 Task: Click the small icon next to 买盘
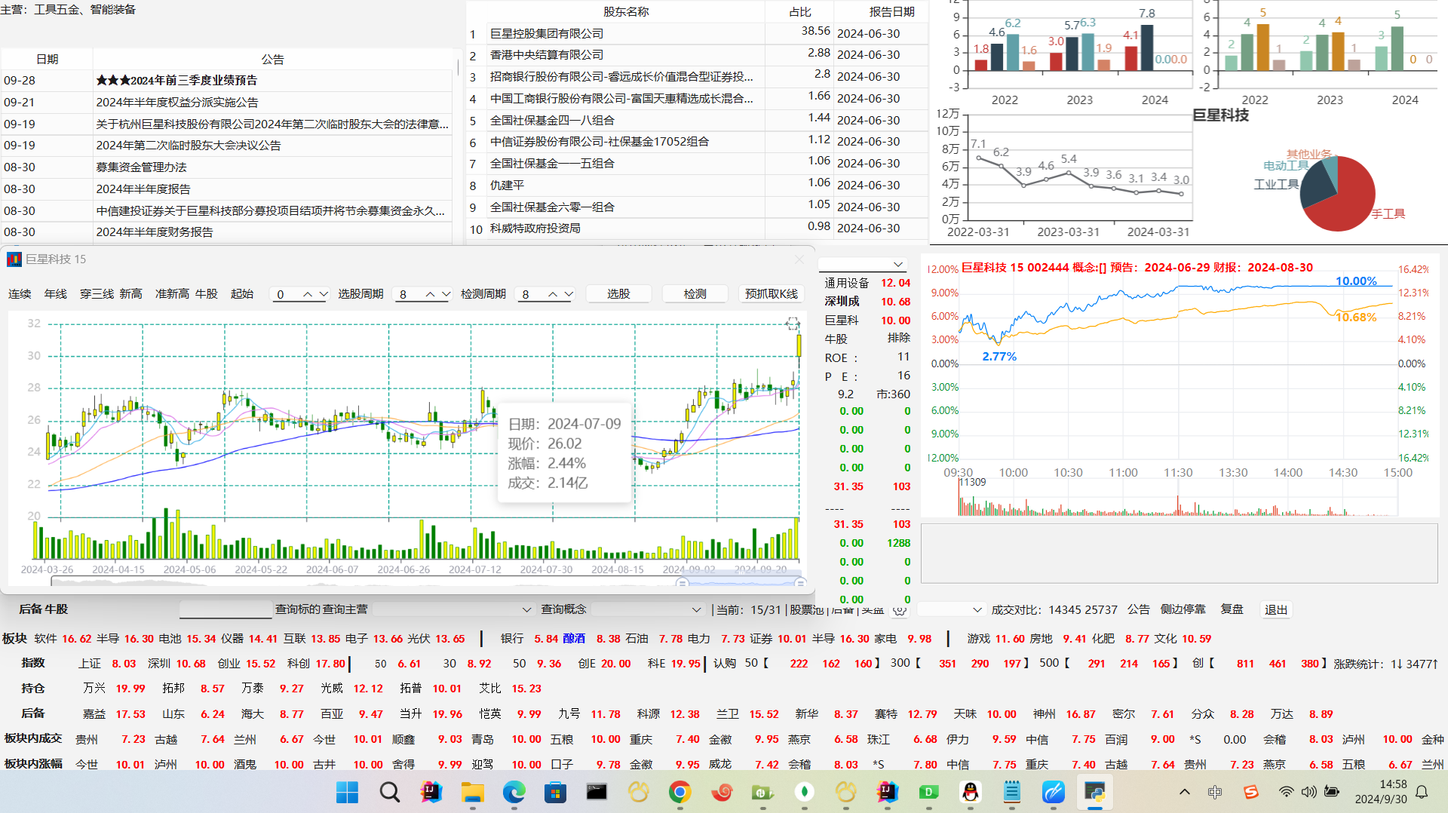[899, 609]
